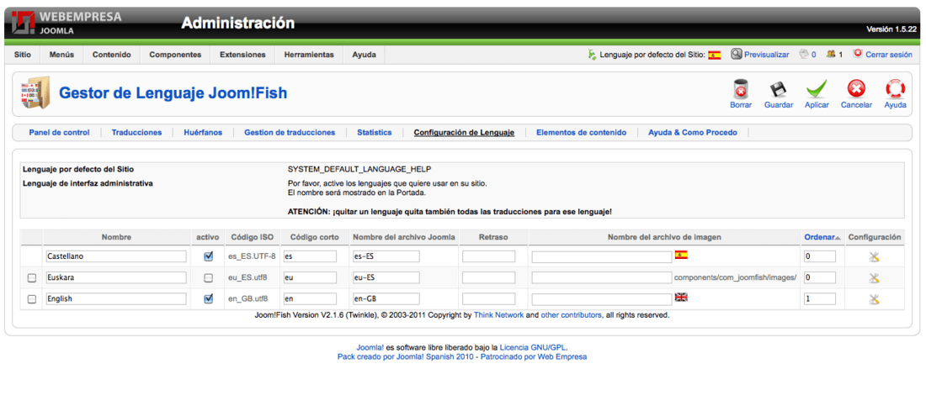Click the UK flag in English row
The width and height of the screenshot is (926, 406).
[681, 298]
